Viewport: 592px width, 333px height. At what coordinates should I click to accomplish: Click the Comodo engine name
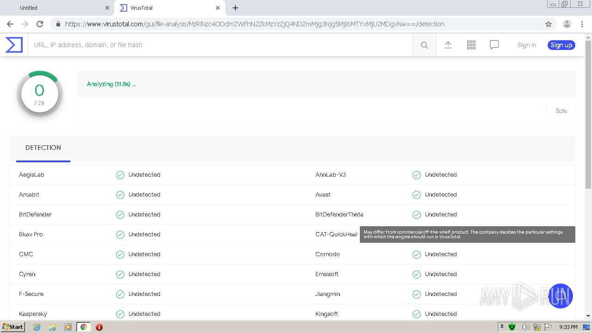(327, 254)
